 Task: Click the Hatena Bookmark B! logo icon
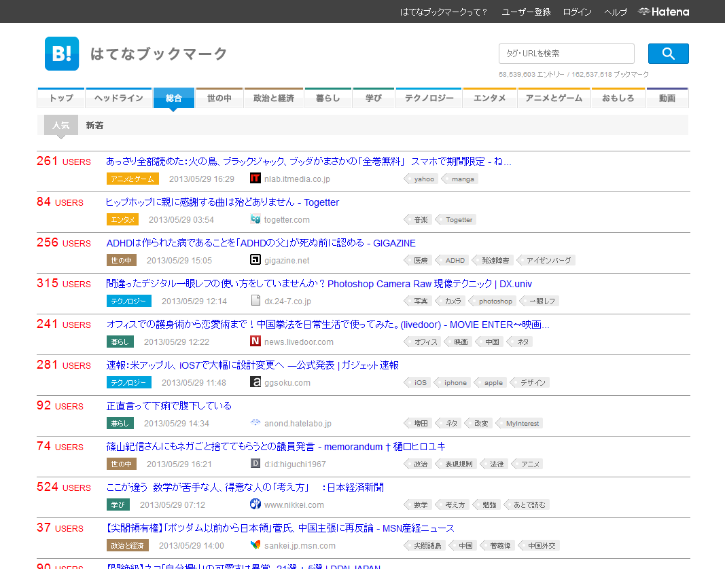point(62,54)
